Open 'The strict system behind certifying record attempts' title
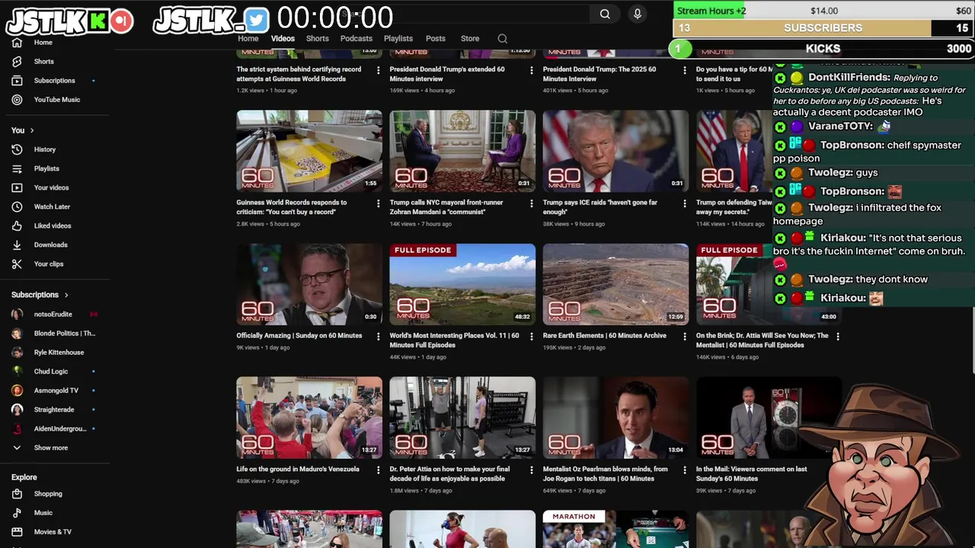Image resolution: width=975 pixels, height=548 pixels. 299,74
